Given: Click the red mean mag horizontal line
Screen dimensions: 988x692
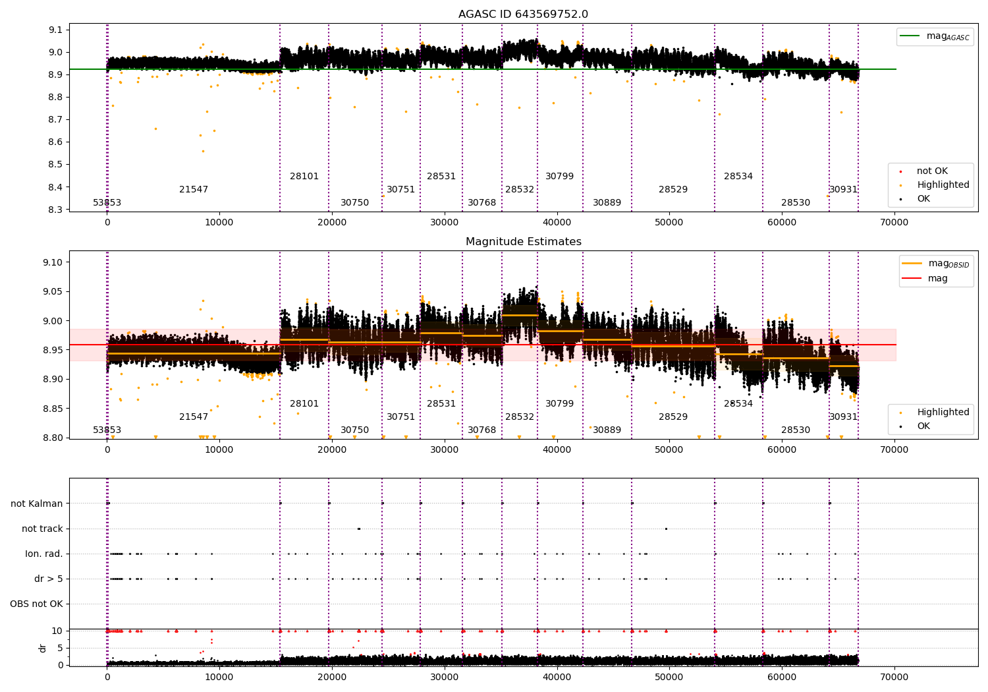Looking at the screenshot, I should pyautogui.click(x=483, y=345).
